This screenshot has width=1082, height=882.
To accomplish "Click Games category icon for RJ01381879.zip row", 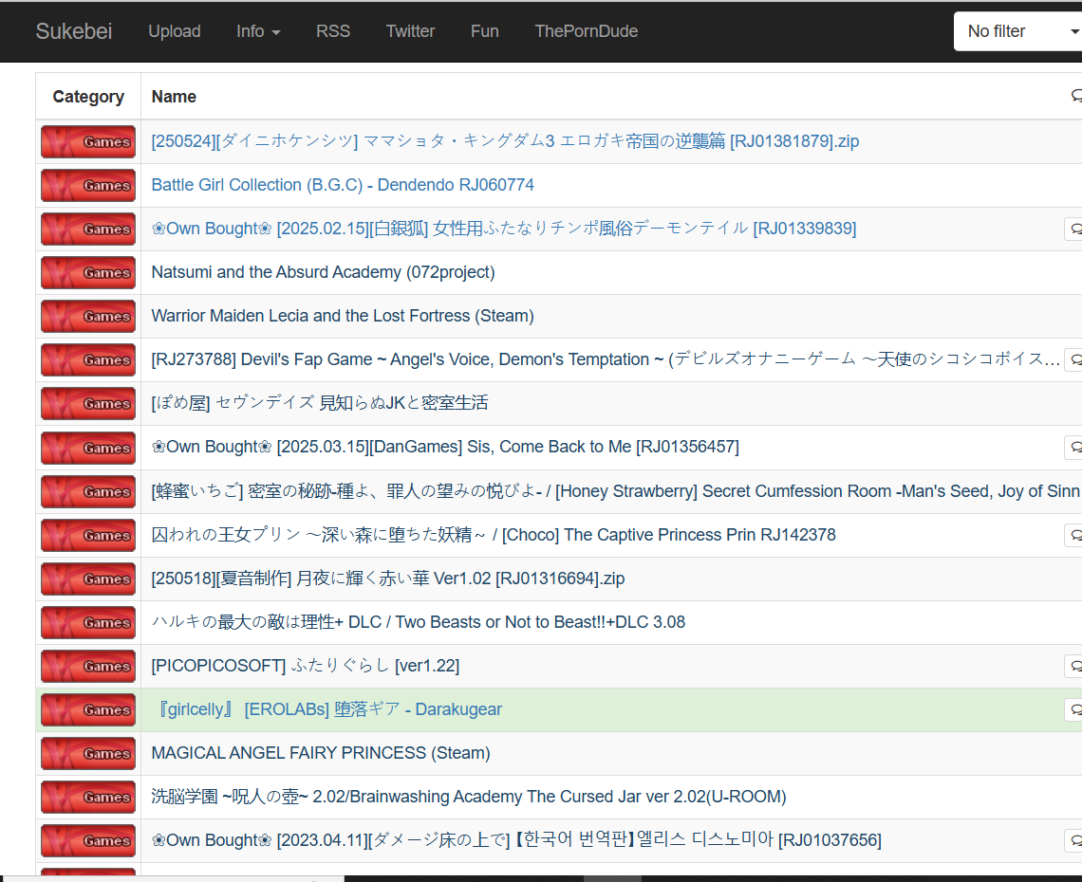I will [88, 141].
